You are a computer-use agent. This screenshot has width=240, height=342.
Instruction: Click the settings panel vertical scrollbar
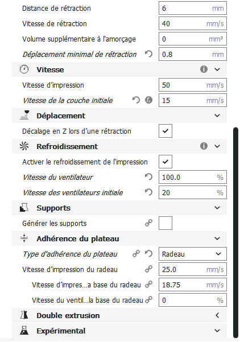point(235,233)
